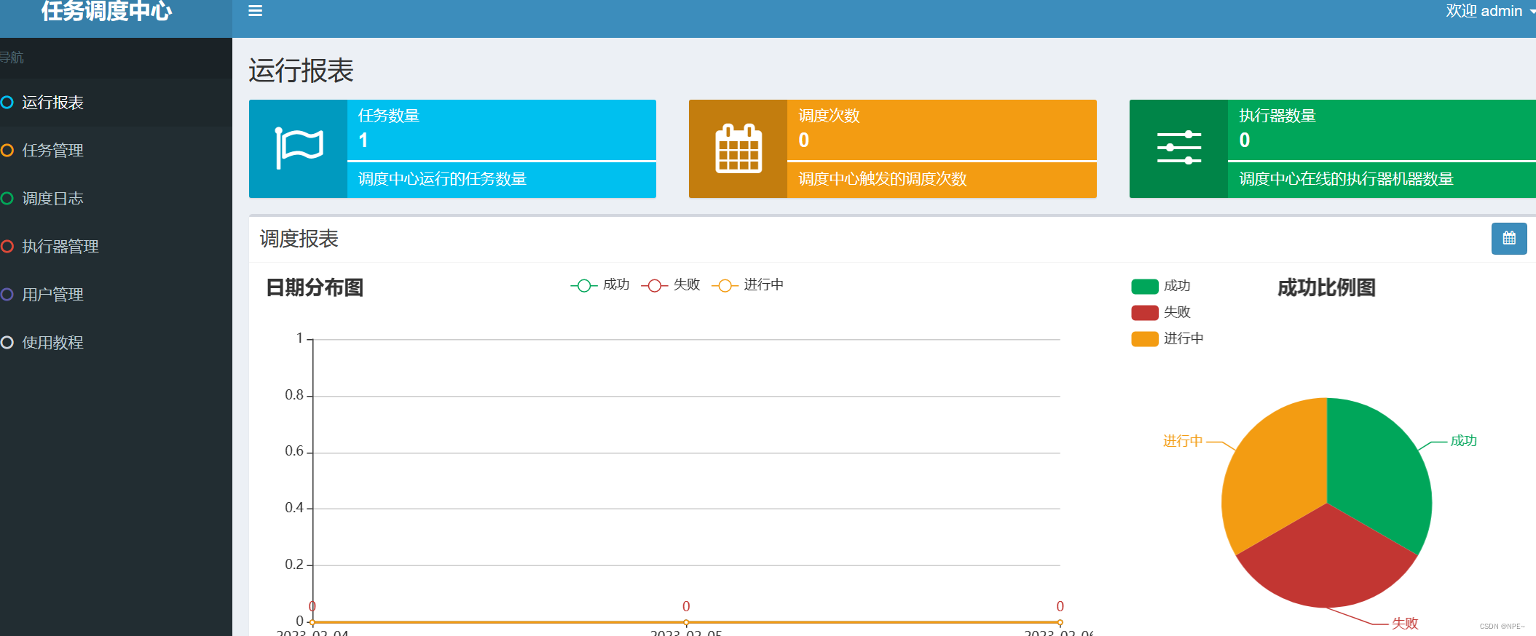Click the 任务调度中心 logo title
The width and height of the screenshot is (1536, 636).
pyautogui.click(x=107, y=11)
